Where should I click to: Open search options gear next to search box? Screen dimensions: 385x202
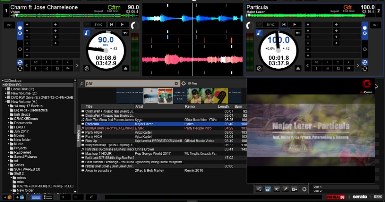(x=184, y=83)
